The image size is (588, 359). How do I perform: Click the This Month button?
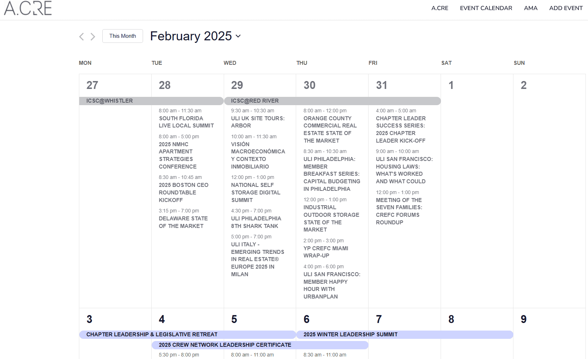pos(122,36)
